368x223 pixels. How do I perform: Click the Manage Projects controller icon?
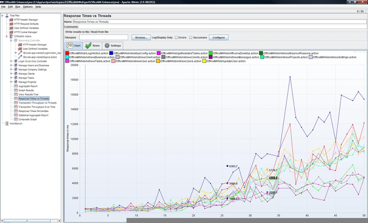15,82
